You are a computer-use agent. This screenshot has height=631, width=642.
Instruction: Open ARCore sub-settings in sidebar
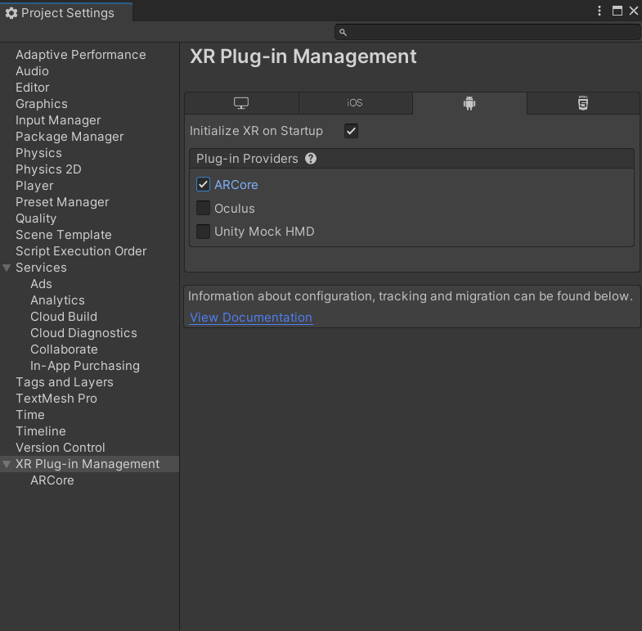(x=52, y=480)
